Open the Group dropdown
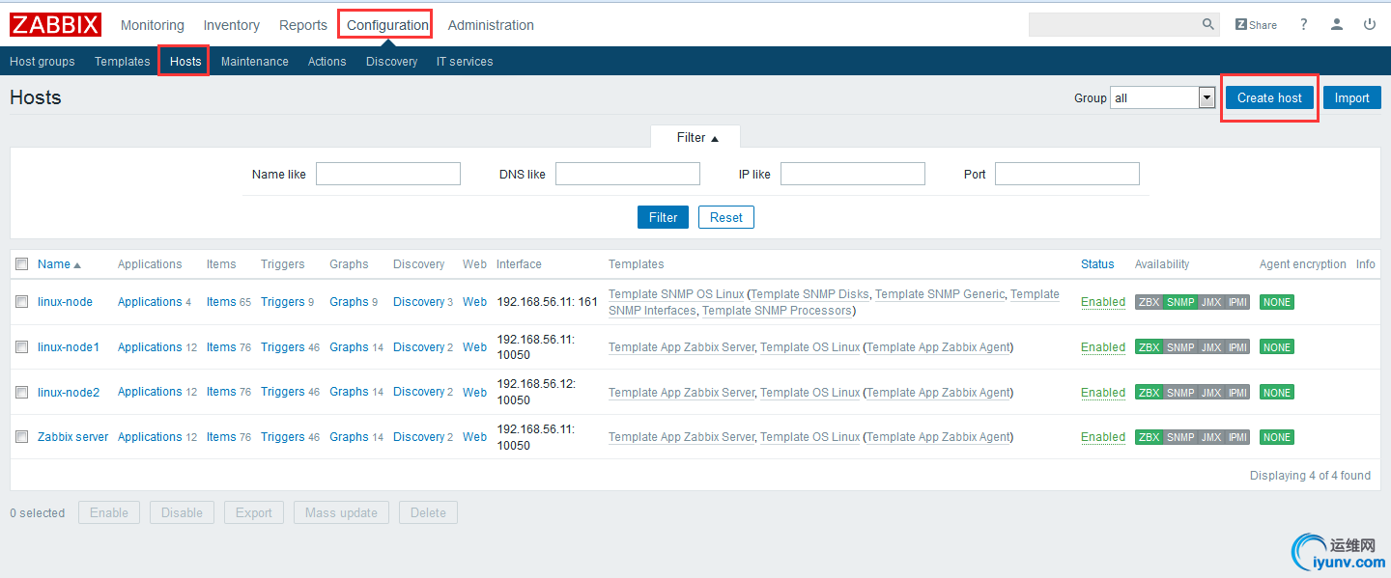This screenshot has width=1391, height=578. click(x=1162, y=97)
